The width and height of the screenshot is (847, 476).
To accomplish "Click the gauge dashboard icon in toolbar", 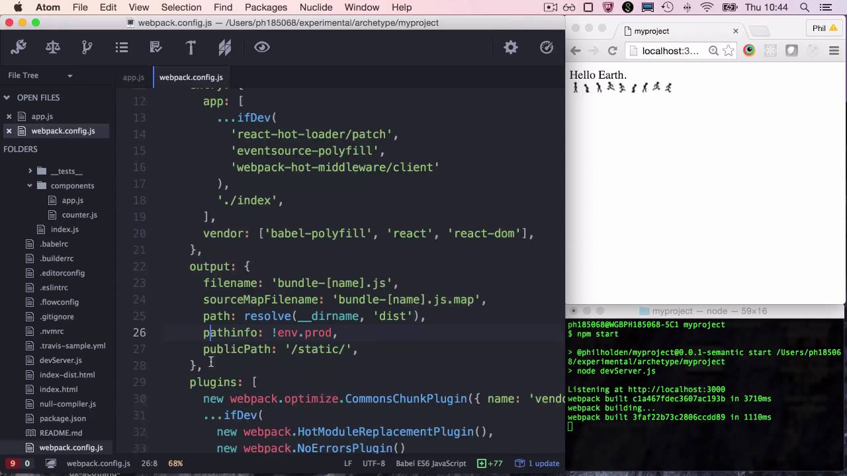I will [x=547, y=47].
